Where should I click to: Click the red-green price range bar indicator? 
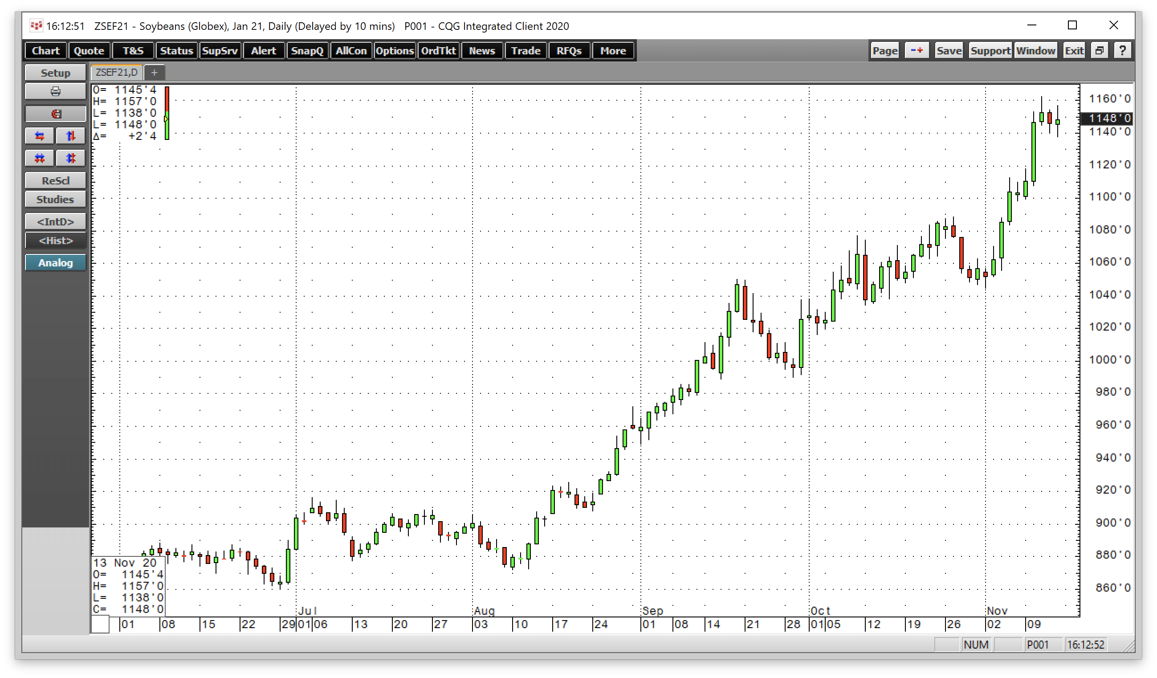(167, 113)
